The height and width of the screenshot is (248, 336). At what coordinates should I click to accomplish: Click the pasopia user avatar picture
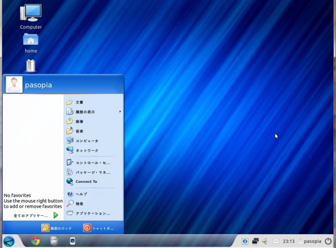pos(14,85)
